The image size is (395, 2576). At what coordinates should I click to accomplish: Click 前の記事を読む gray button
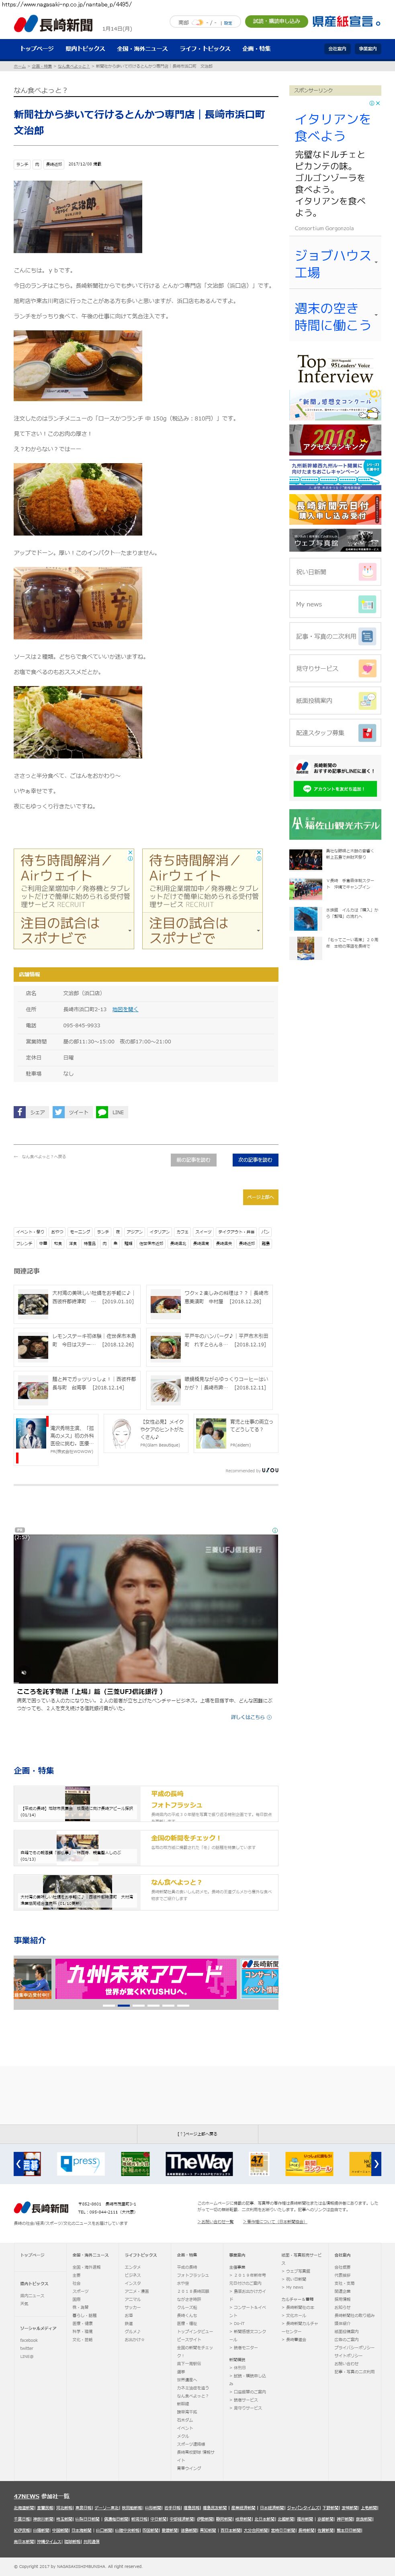[x=194, y=1160]
